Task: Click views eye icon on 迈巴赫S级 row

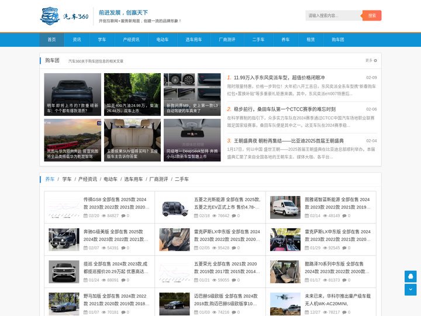Action: pos(215,312)
